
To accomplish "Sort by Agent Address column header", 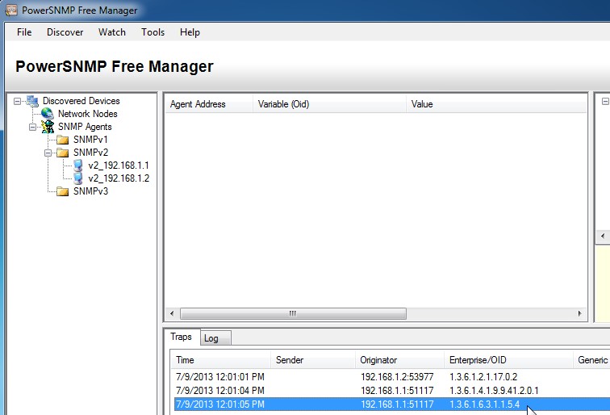I will (209, 104).
